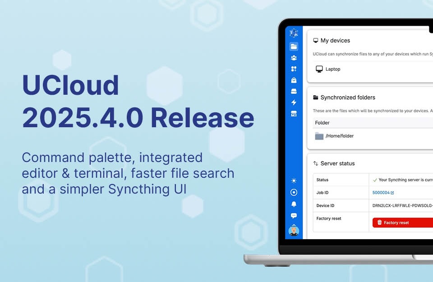433x282 pixels.
Task: Open the Runs drive icon in sidebar
Action: pos(294,91)
